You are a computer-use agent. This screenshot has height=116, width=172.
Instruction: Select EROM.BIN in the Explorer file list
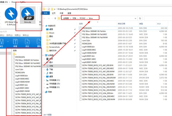(123, 28)
